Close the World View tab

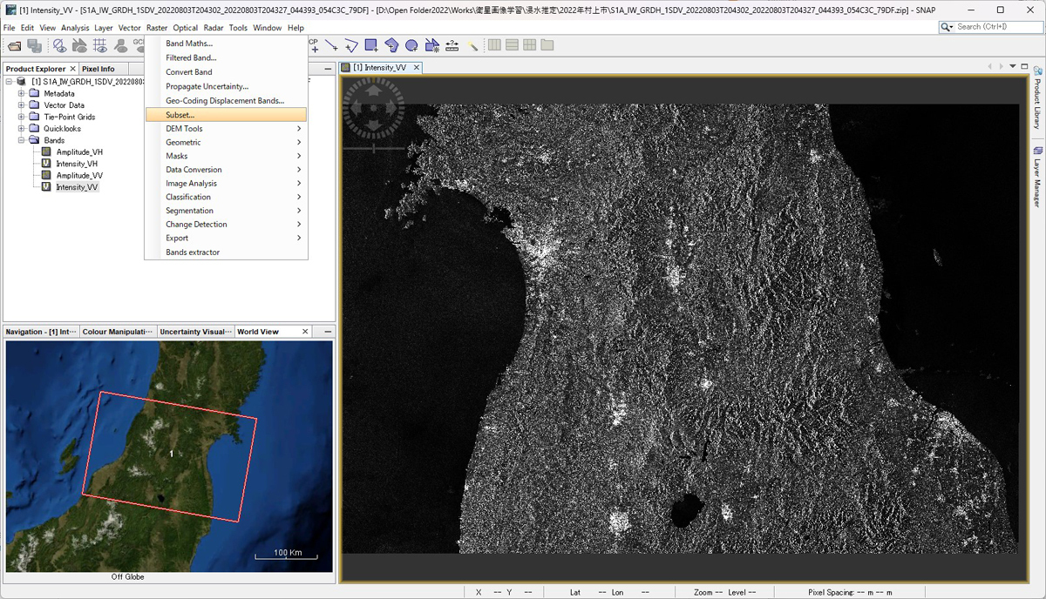[305, 332]
